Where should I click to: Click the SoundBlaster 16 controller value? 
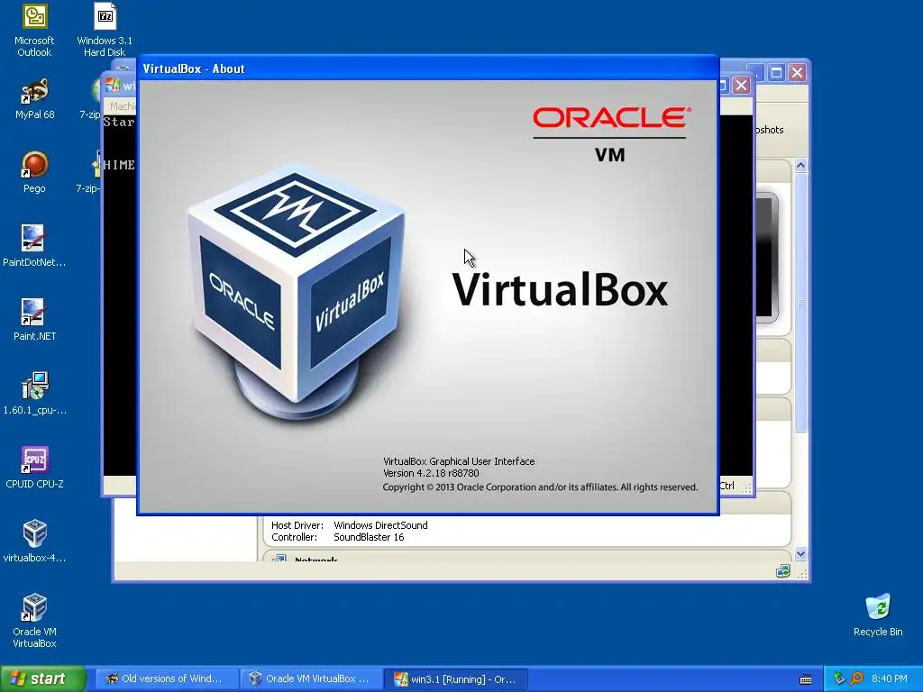pos(369,537)
